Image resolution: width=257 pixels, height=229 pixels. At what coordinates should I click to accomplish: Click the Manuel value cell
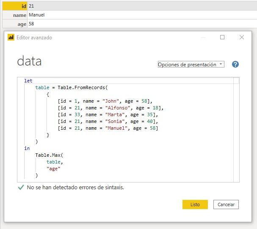(37, 15)
